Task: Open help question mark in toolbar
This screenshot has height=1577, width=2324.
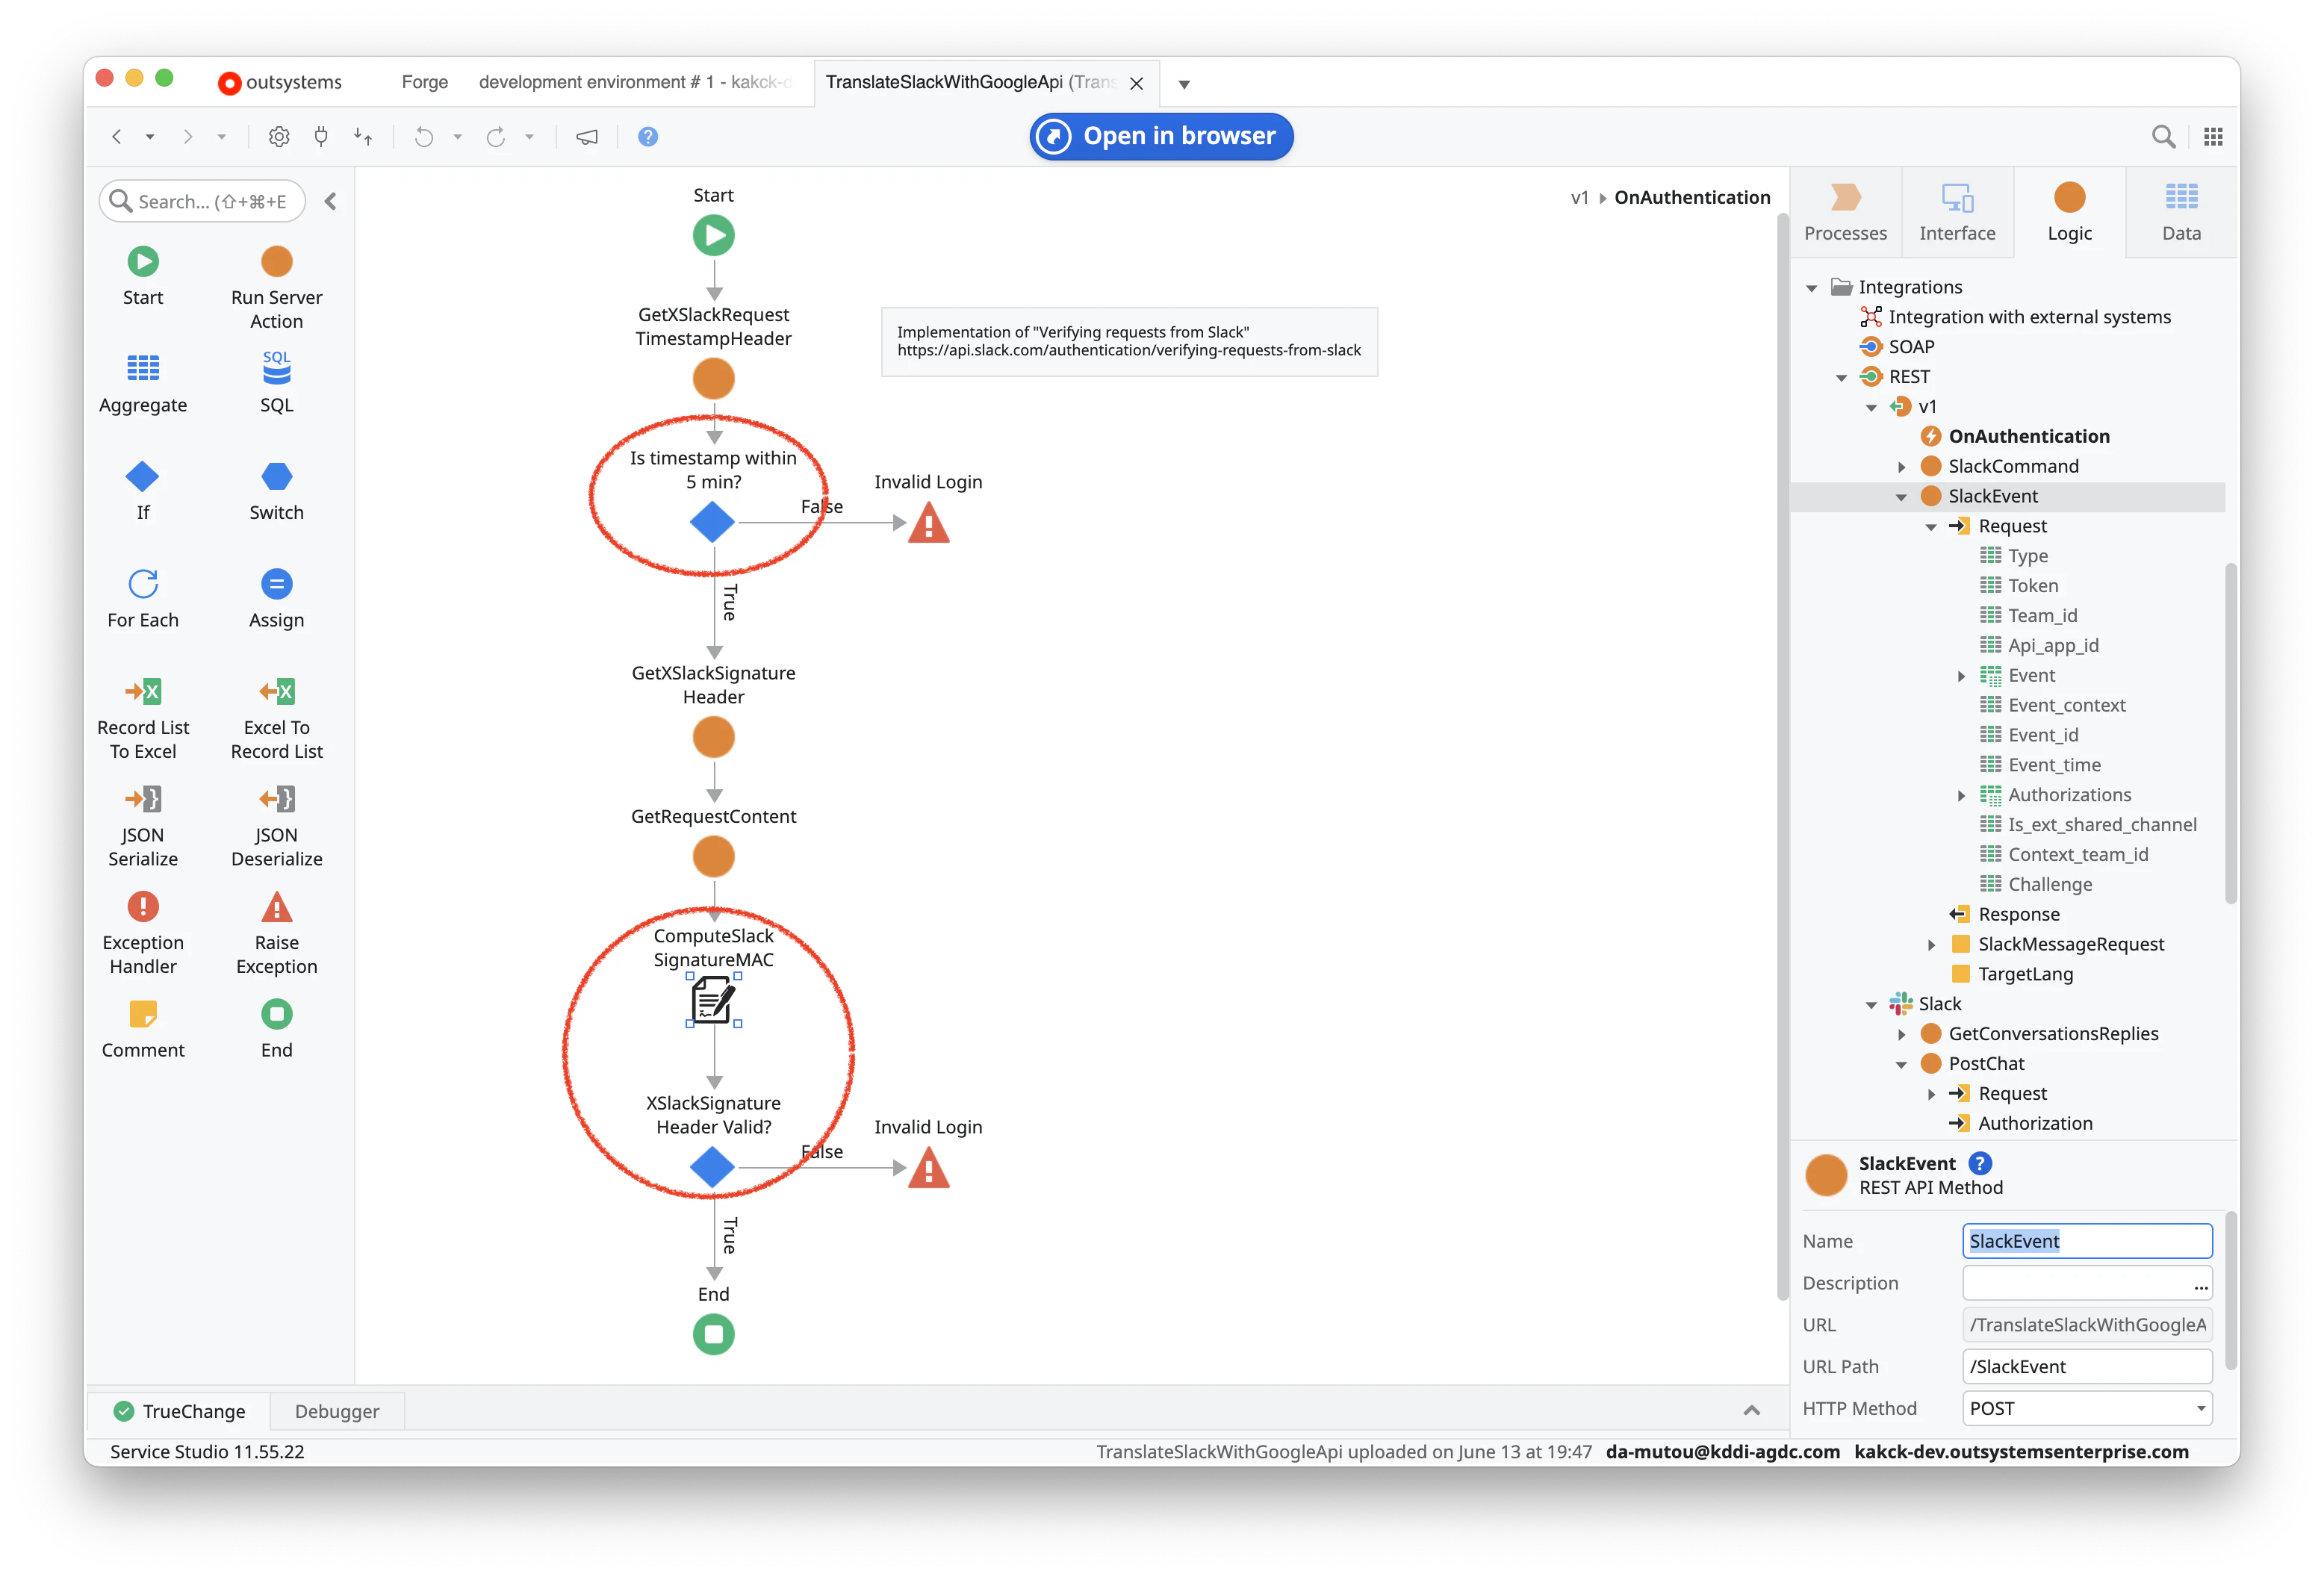Action: (x=648, y=137)
